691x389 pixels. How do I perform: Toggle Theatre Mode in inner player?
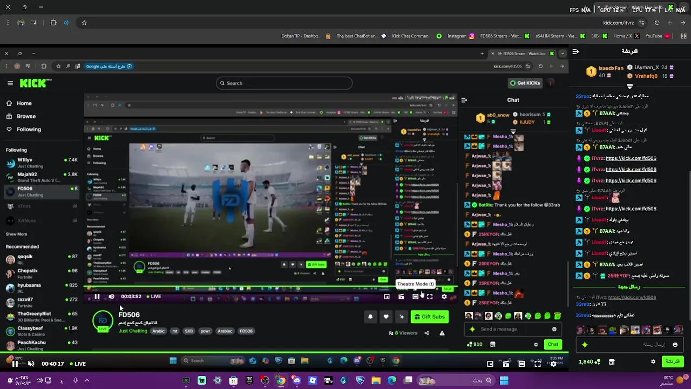point(415,296)
